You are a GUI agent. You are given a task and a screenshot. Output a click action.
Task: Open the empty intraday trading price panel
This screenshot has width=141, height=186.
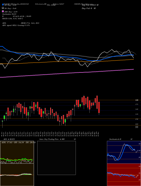pyautogui.click(x=56, y=158)
